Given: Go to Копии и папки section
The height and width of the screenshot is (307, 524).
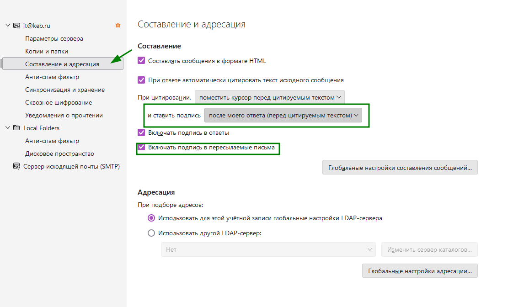Looking at the screenshot, I should tap(47, 52).
